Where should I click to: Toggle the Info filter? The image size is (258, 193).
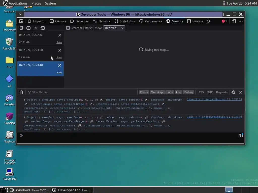pyautogui.click(x=178, y=92)
